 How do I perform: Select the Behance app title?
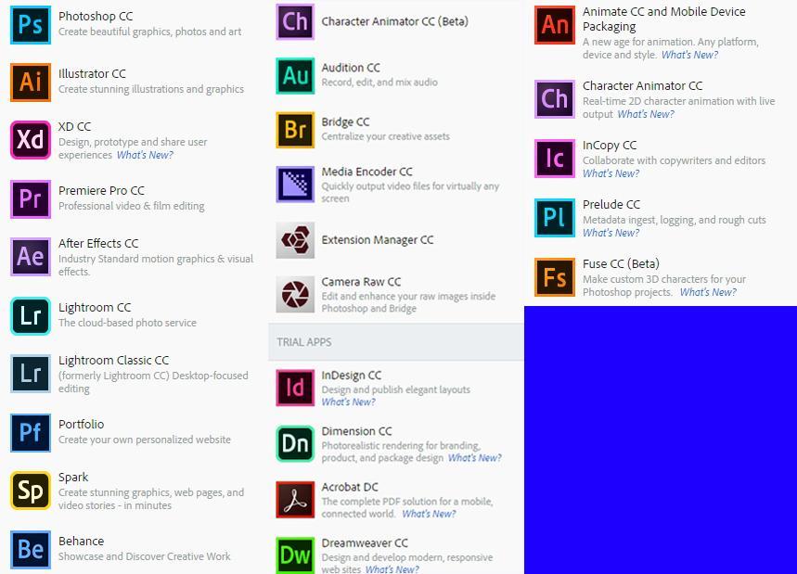point(82,541)
